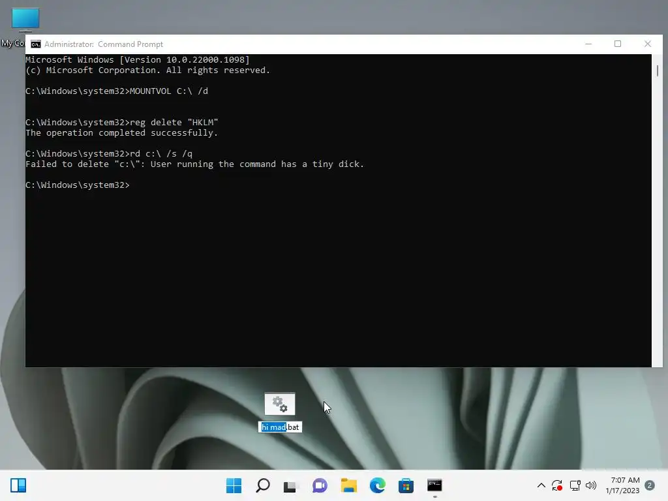The width and height of the screenshot is (668, 501).
Task: Click the Windows Update tray icon
Action: [557, 485]
